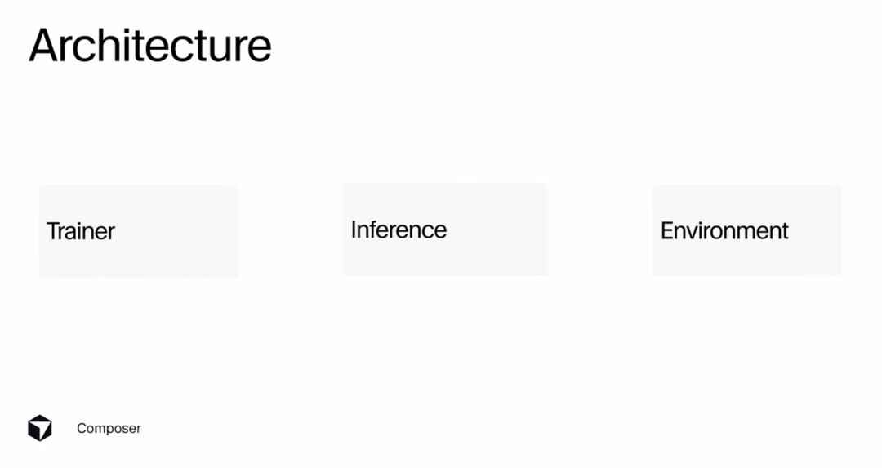
Task: Click the cube icon beside Composer
Action: pyautogui.click(x=39, y=428)
